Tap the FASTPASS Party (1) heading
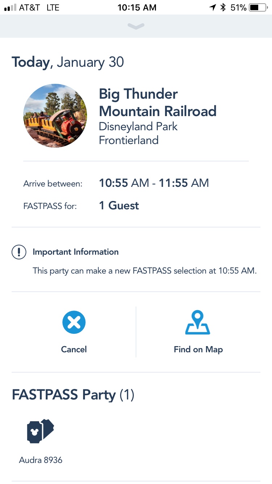Screen dimensions: 272x484 point(73,394)
